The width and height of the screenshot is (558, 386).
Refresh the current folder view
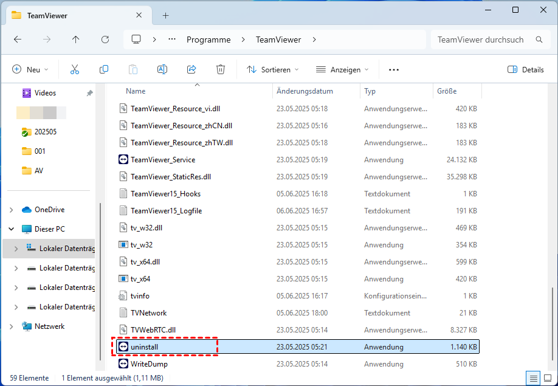pos(105,40)
